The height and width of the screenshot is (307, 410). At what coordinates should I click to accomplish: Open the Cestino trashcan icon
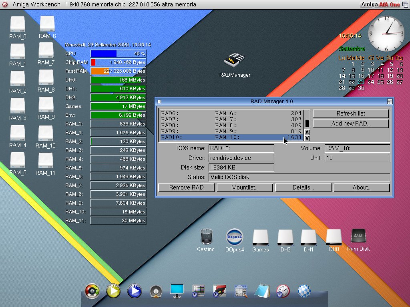(206, 237)
